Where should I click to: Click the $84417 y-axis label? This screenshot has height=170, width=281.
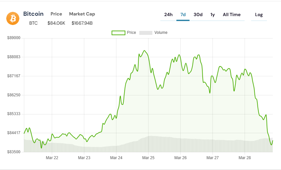click(x=14, y=133)
